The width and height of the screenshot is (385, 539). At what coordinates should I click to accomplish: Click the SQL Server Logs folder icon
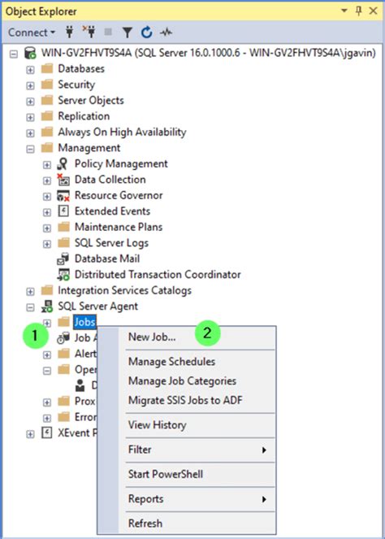[x=63, y=243]
